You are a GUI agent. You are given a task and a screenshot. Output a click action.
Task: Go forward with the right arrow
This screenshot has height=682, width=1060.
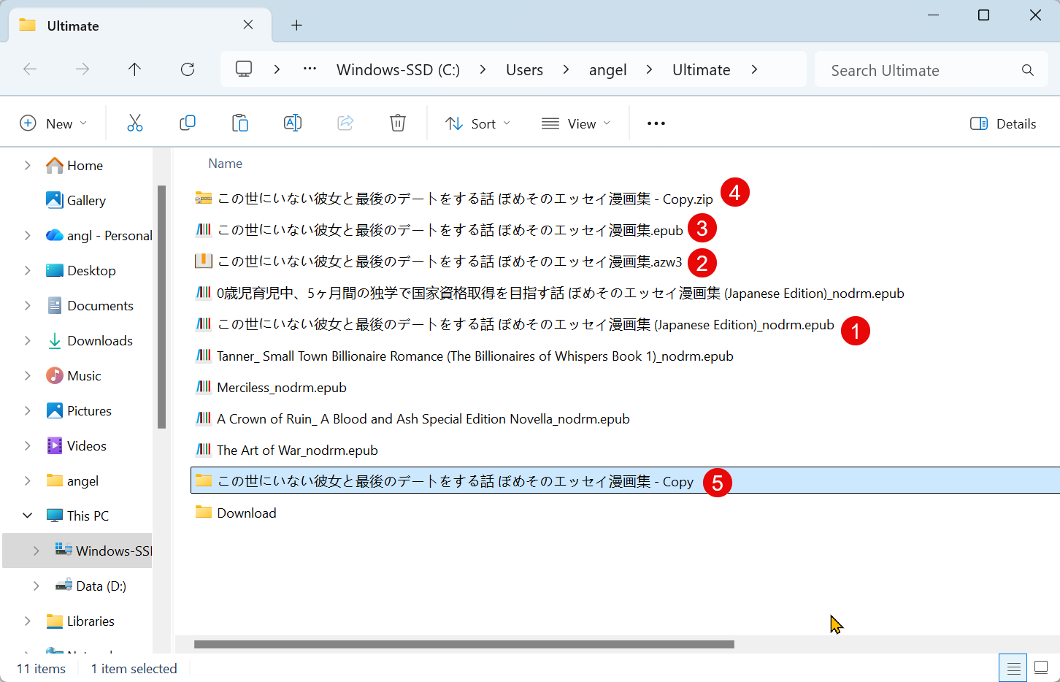(82, 69)
